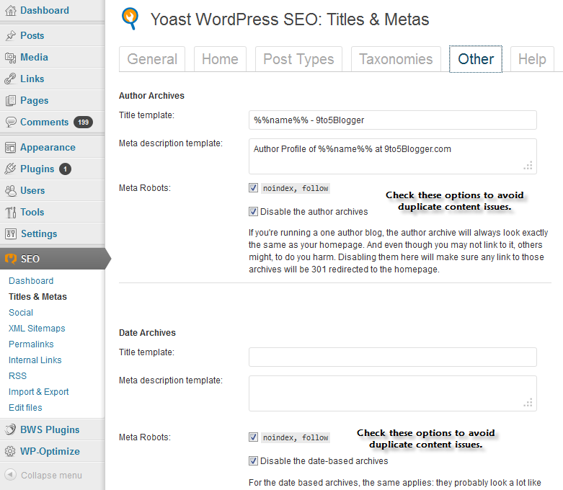
Task: Click Date Archives Title template field
Action: pyautogui.click(x=392, y=357)
